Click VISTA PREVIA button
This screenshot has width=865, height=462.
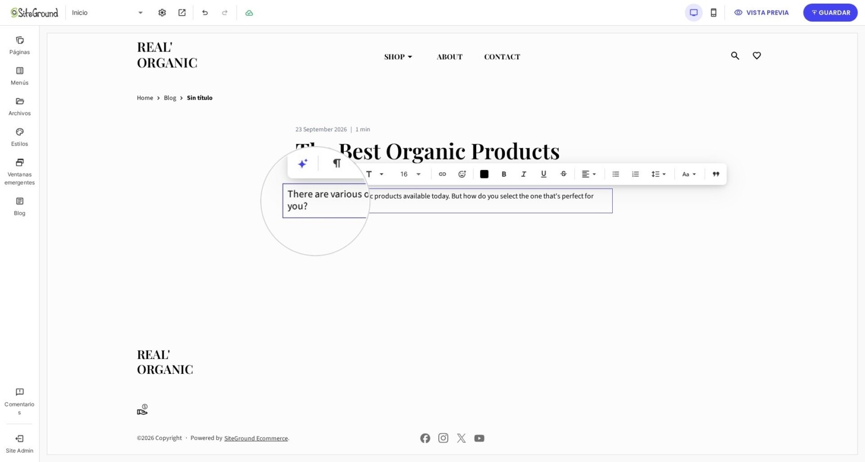(761, 13)
